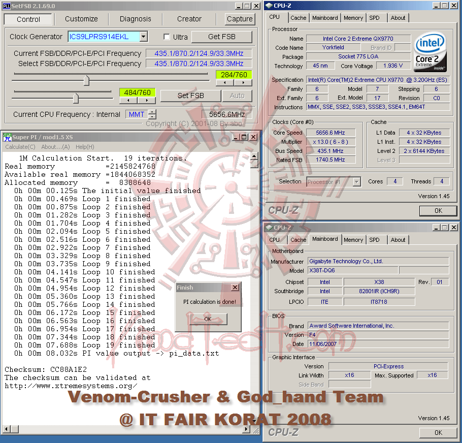
Task: Close the bottom CPU-Z window
Action: point(454,228)
